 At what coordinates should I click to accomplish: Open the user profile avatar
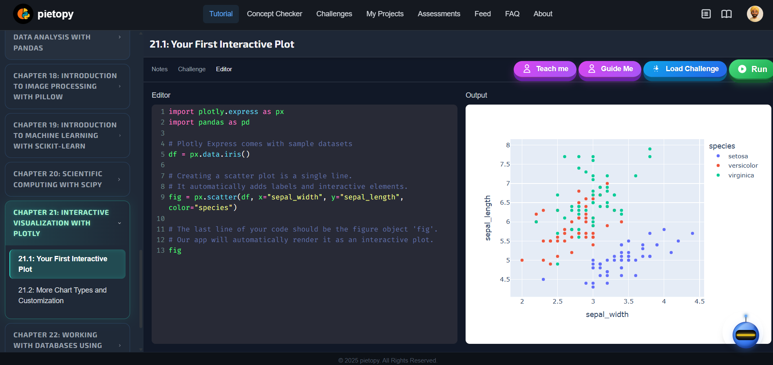pos(755,14)
